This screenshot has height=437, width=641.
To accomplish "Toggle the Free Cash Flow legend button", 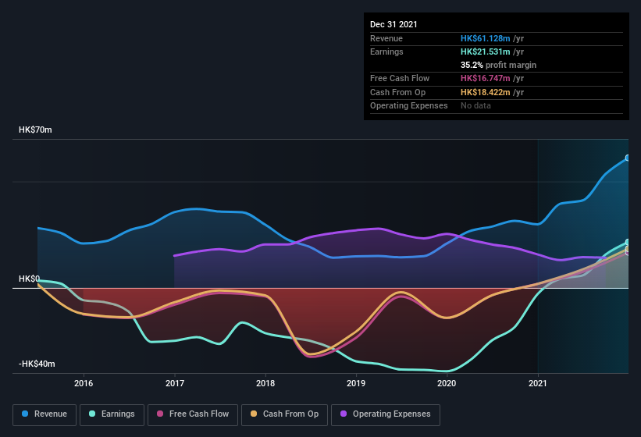I will click(x=193, y=414).
